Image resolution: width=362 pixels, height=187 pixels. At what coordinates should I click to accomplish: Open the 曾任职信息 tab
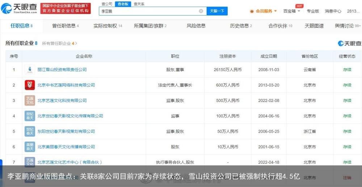65,26
